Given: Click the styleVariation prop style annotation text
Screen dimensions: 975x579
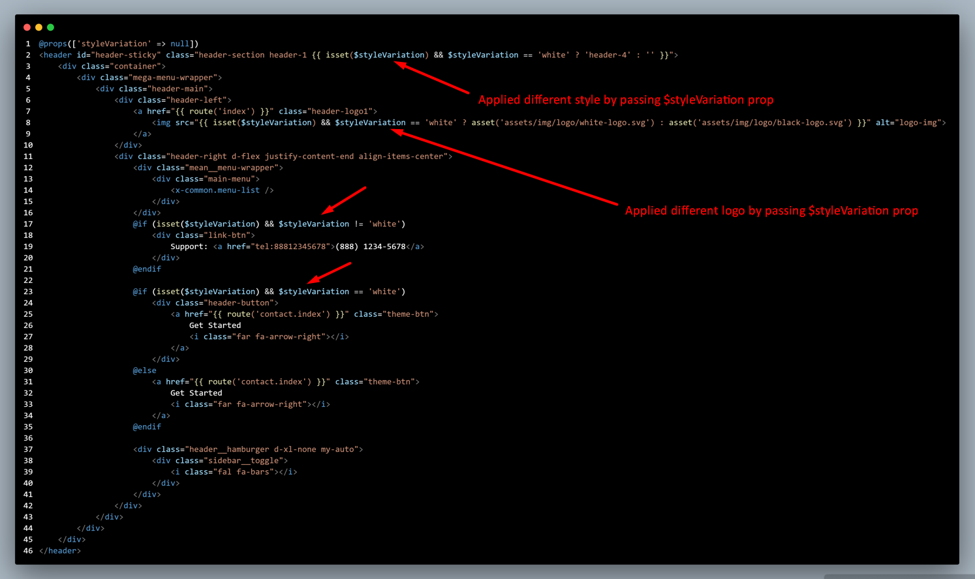Looking at the screenshot, I should click(626, 99).
